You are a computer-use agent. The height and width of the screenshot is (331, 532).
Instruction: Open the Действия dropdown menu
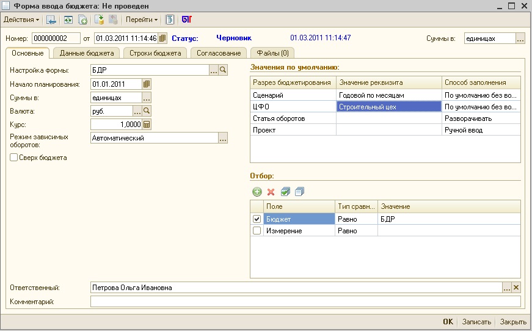pos(21,20)
